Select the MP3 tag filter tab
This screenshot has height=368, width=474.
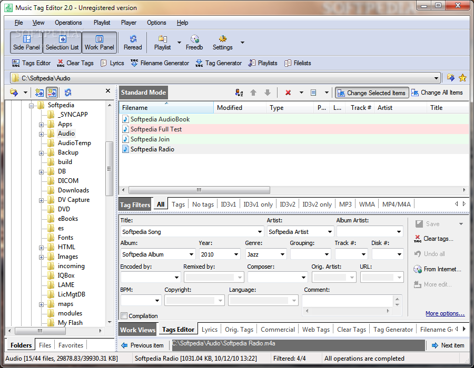[x=345, y=205]
